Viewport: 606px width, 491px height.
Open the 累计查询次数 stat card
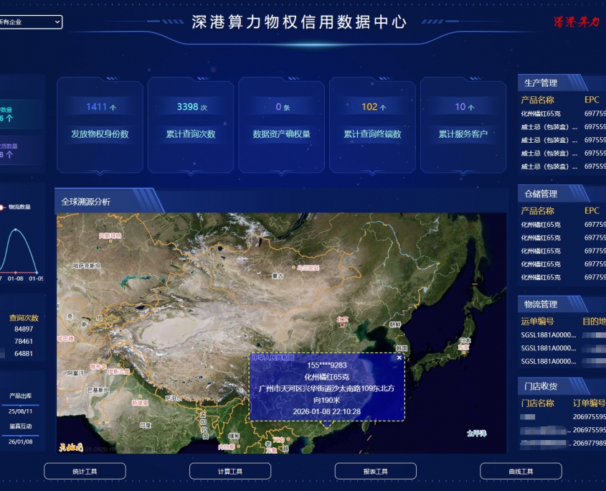[x=191, y=125]
